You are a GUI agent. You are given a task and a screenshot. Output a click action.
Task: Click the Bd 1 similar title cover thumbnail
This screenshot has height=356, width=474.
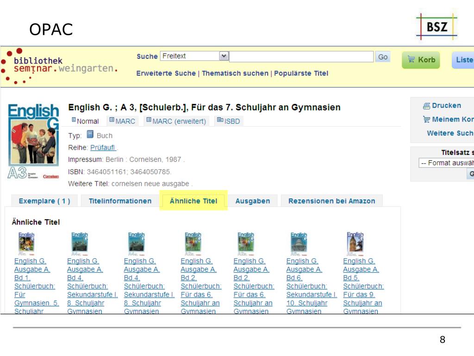coord(26,243)
